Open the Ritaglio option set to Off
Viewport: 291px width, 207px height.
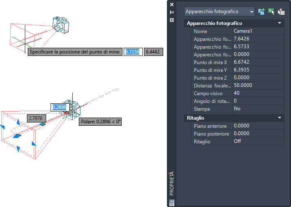click(x=258, y=141)
